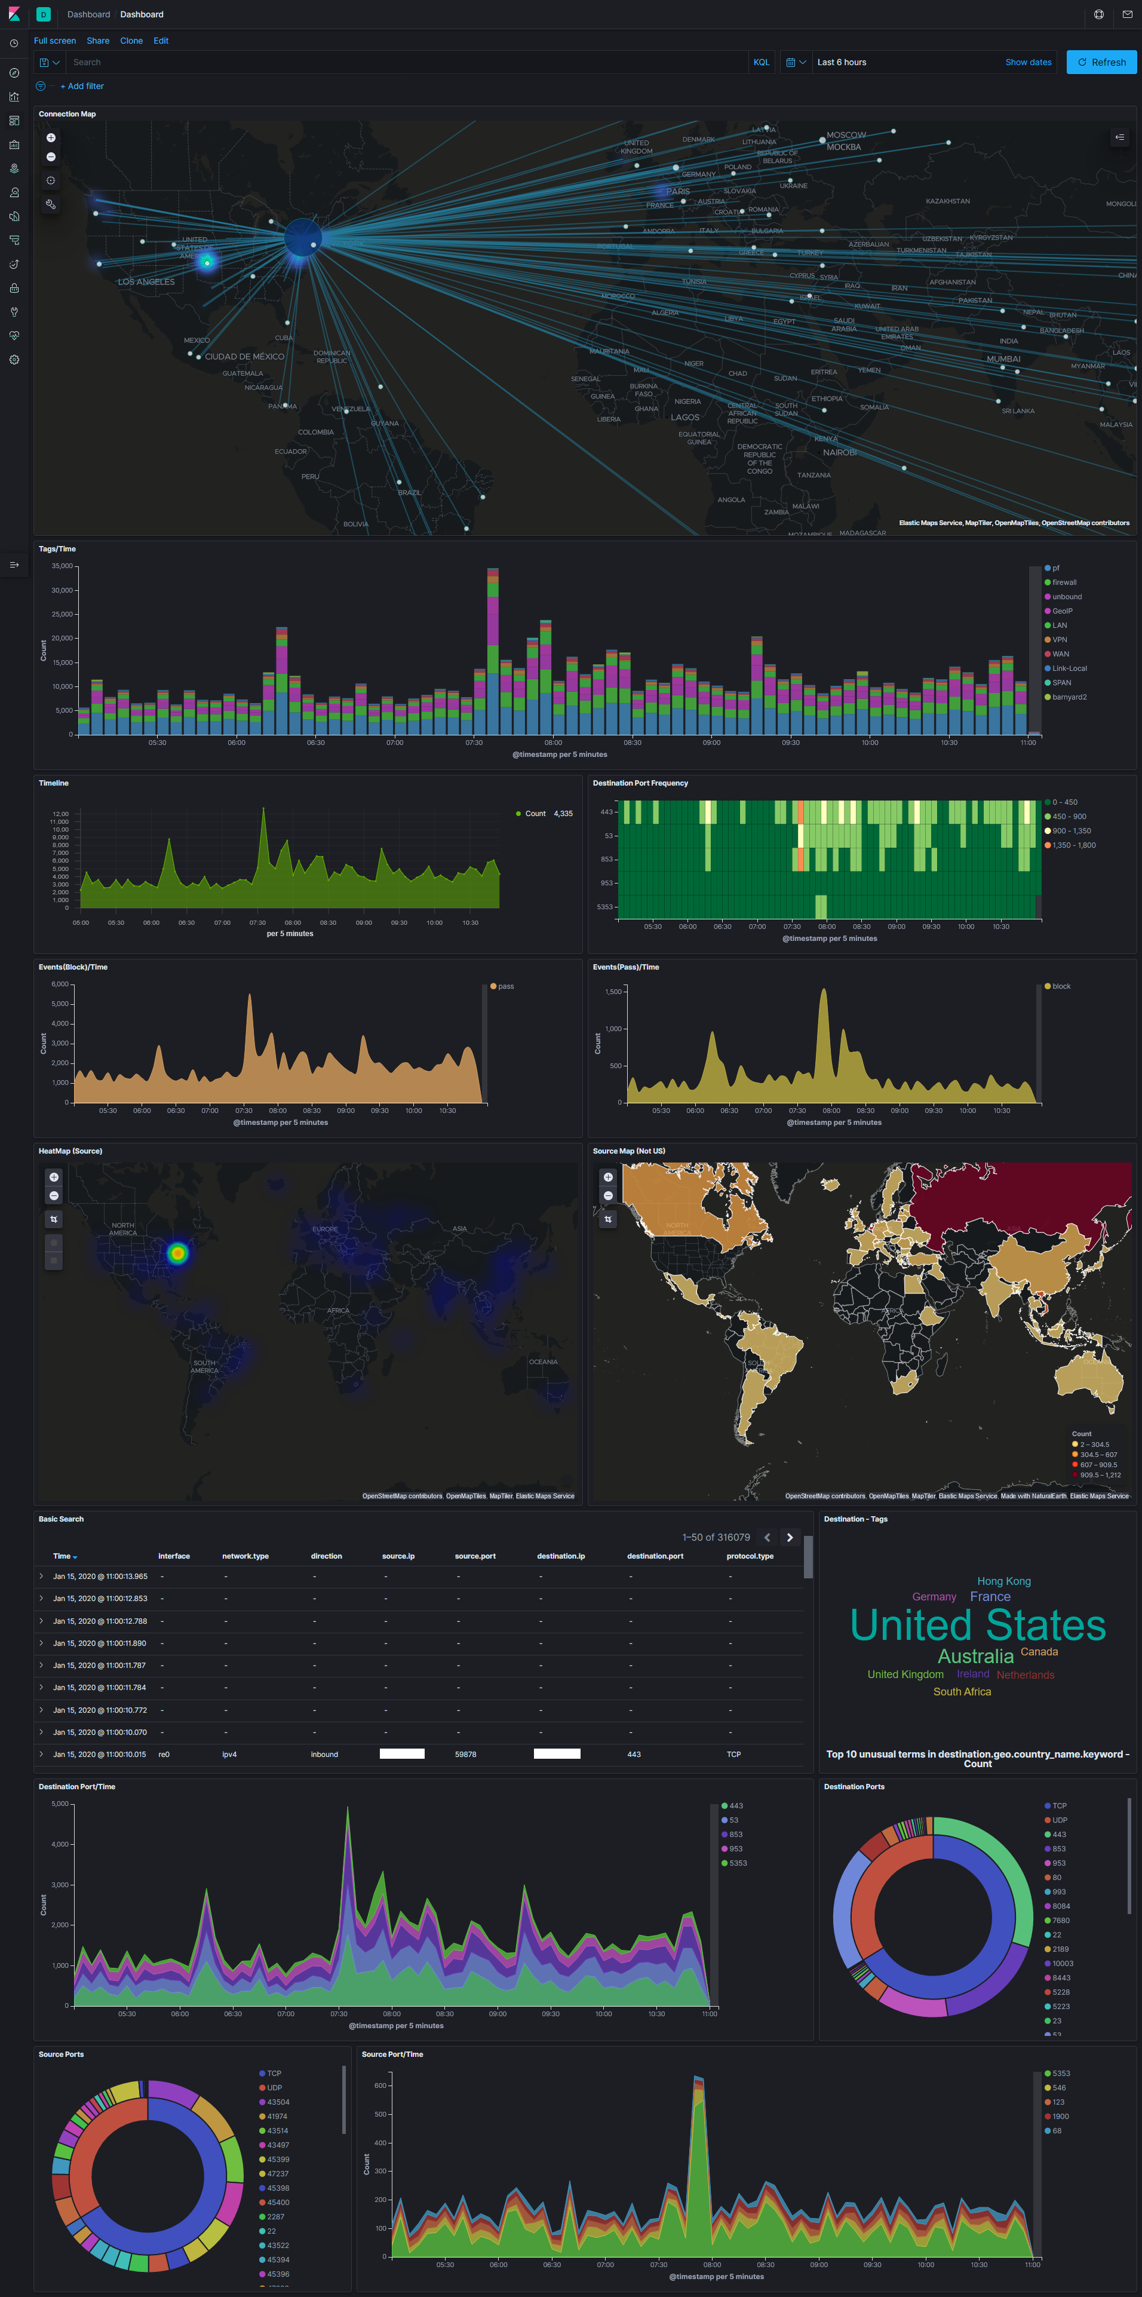1142x2297 pixels.
Task: Open Canvas icon in the sidebar
Action: coord(13,145)
